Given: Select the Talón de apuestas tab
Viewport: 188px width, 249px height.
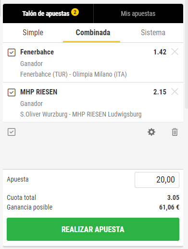Looking at the screenshot, I should click(x=48, y=13).
